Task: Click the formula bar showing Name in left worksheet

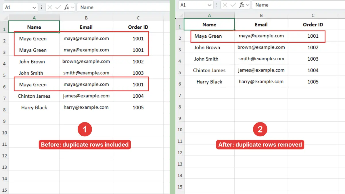Action: pos(123,7)
